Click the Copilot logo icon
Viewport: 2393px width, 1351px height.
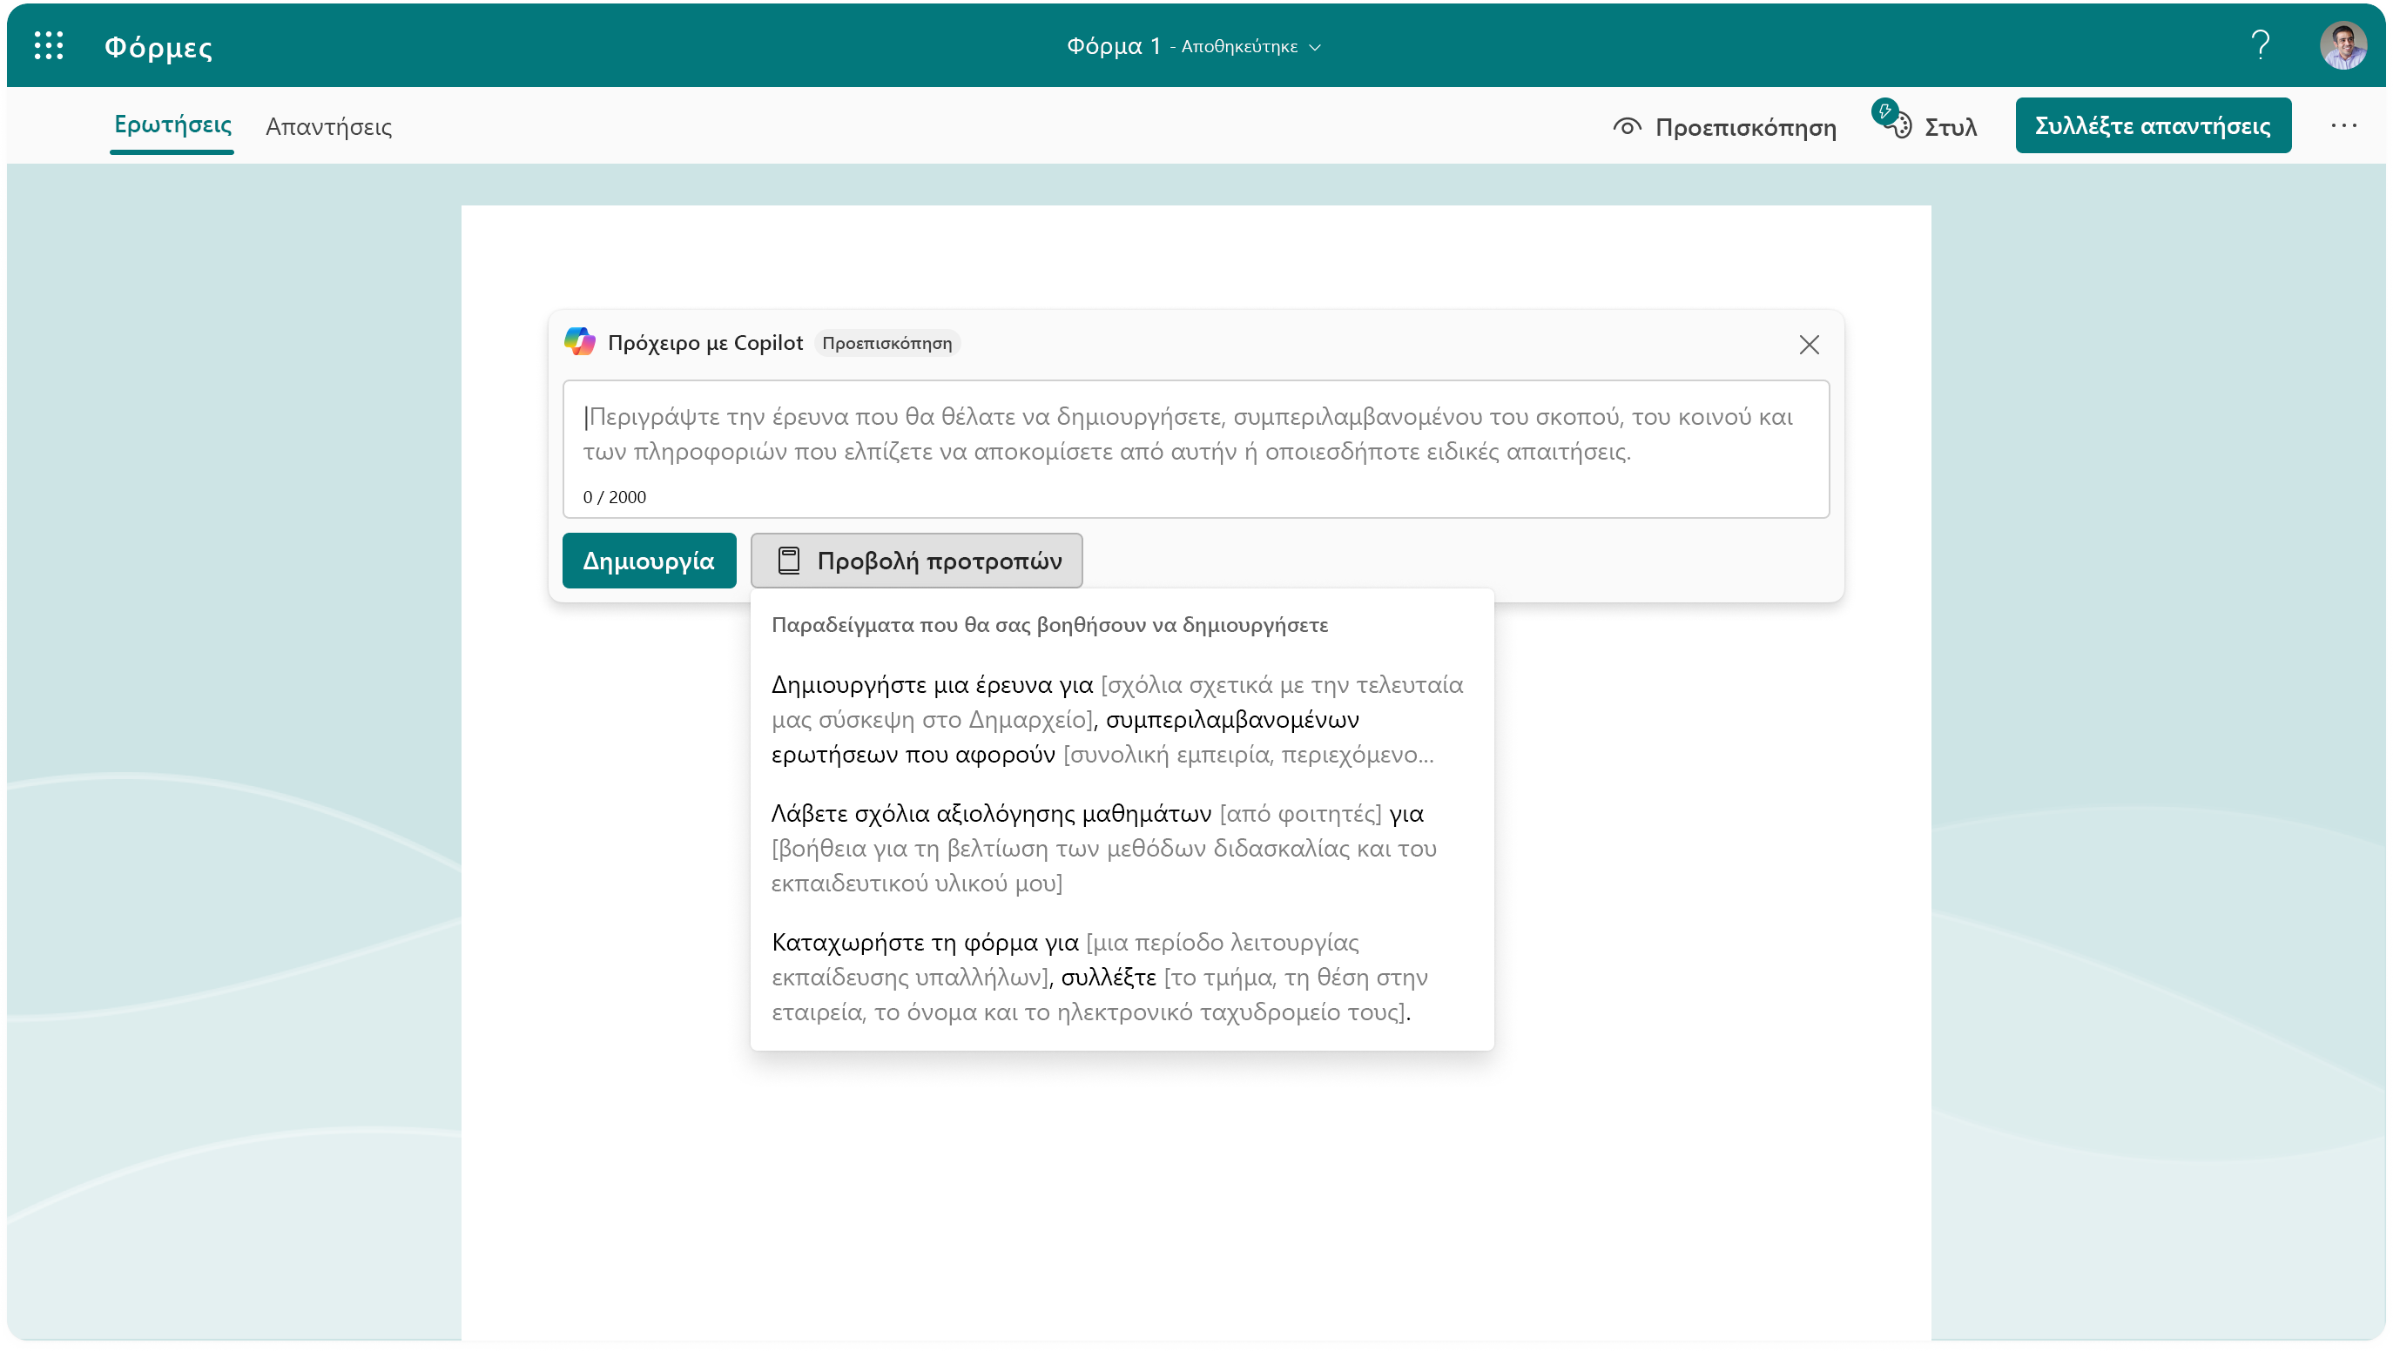pos(580,342)
